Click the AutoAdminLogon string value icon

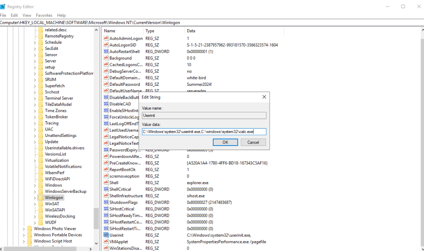coord(106,38)
